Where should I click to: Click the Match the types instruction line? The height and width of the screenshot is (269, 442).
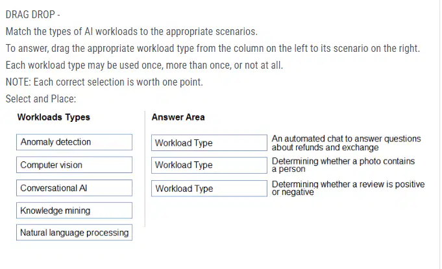click(x=132, y=31)
